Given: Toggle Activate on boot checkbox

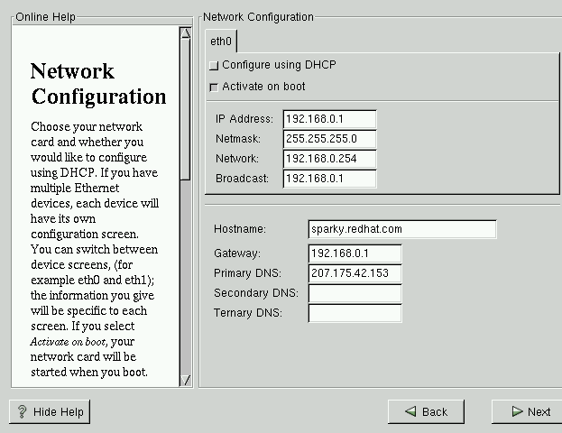Looking at the screenshot, I should click(x=214, y=88).
